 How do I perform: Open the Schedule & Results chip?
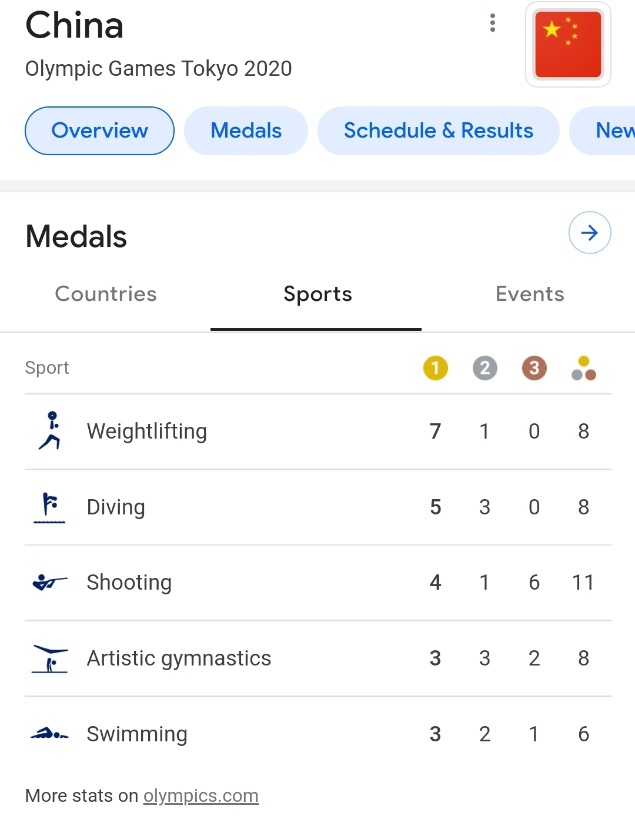click(x=439, y=131)
